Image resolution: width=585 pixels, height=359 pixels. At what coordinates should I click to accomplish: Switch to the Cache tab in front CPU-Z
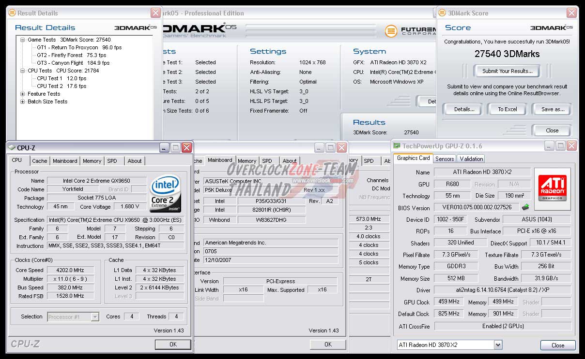[40, 161]
